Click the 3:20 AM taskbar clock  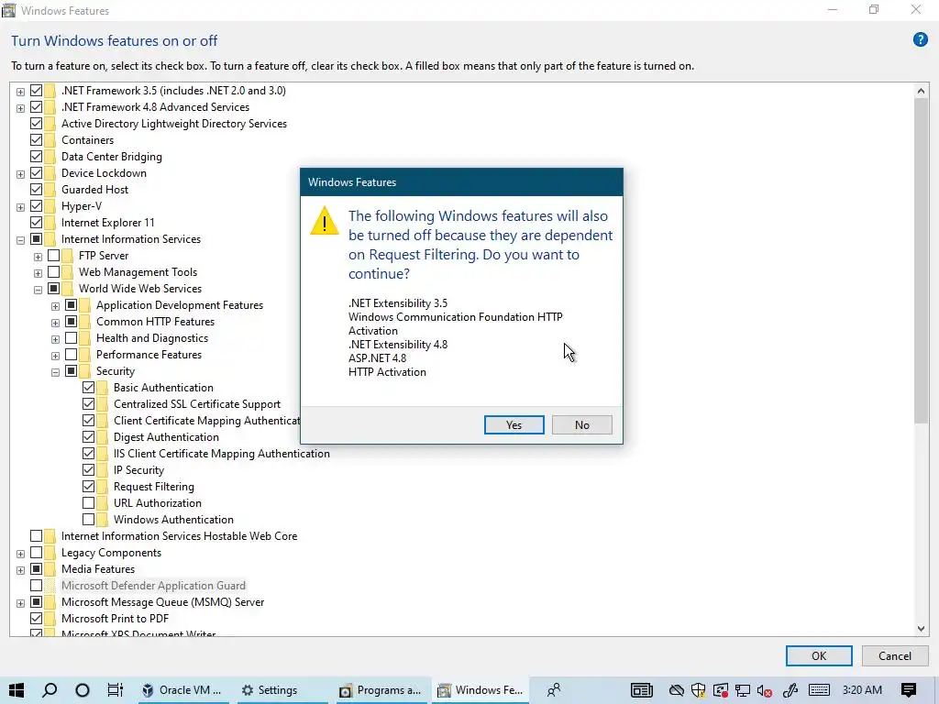(862, 690)
